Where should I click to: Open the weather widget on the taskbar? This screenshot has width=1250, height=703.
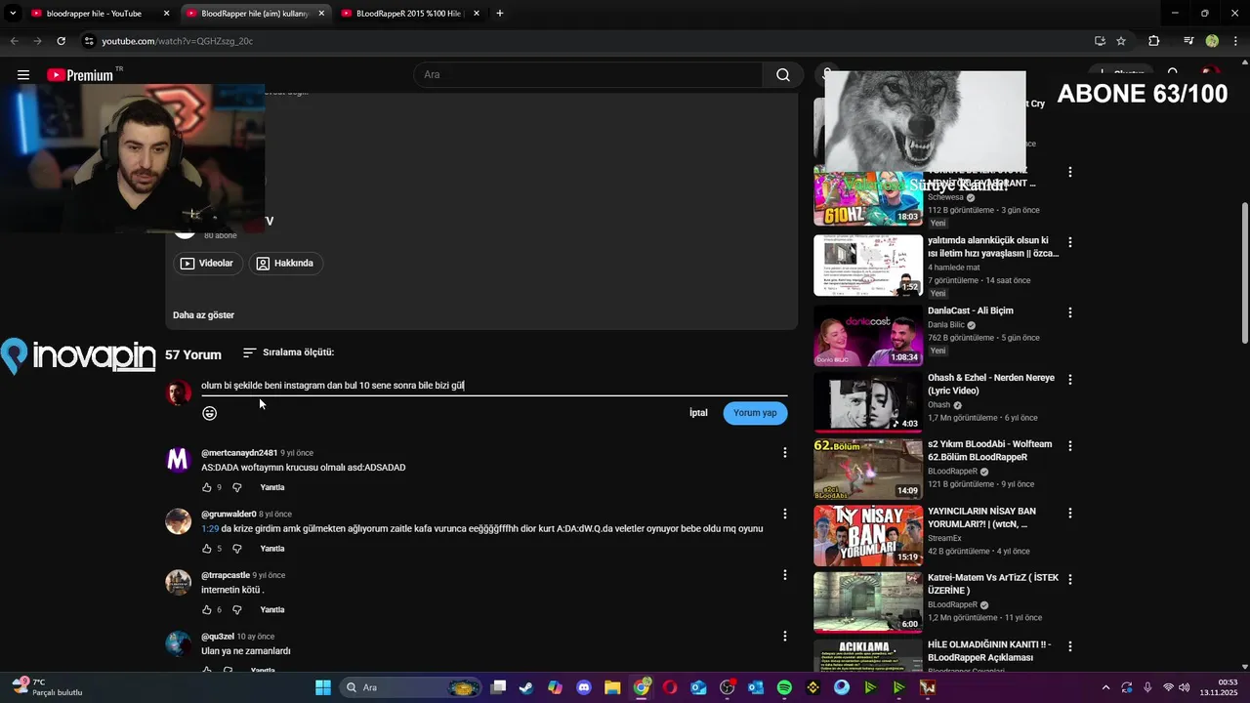pyautogui.click(x=47, y=687)
